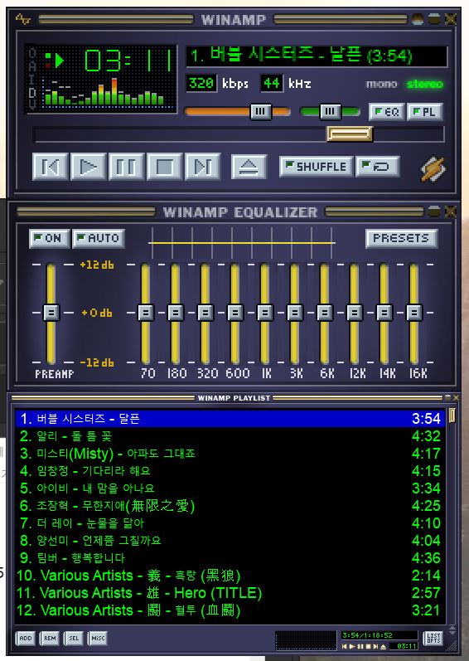Toggle double size with clutterbar D

[x=32, y=92]
